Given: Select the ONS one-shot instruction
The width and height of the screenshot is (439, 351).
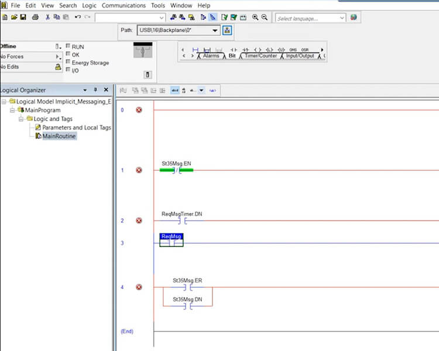Looking at the screenshot, I should point(293,50).
